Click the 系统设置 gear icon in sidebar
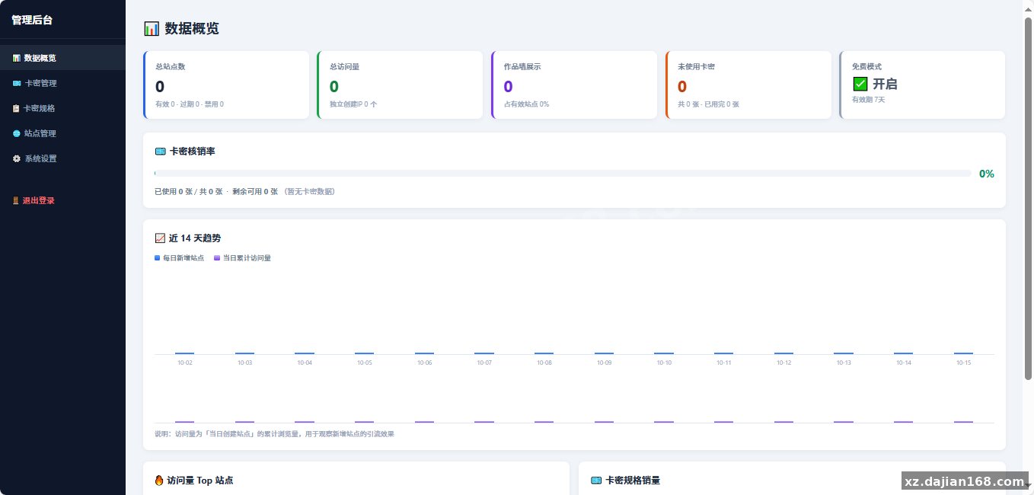The width and height of the screenshot is (1034, 495). click(16, 158)
